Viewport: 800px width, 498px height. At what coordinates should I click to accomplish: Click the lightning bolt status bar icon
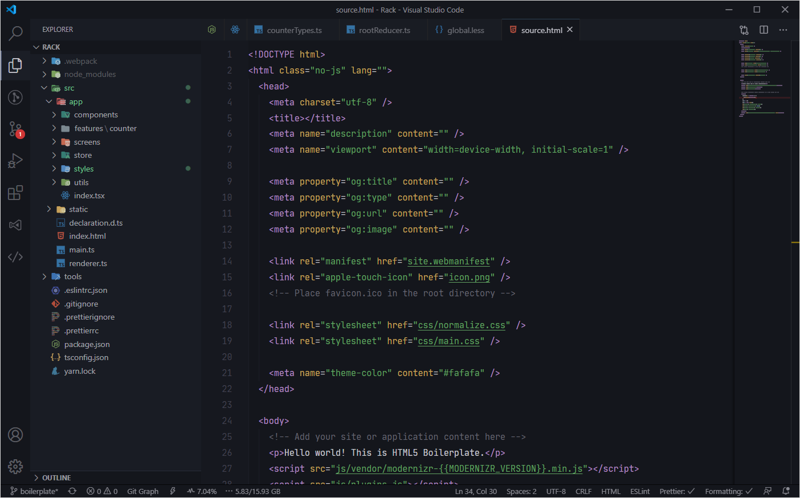(173, 491)
